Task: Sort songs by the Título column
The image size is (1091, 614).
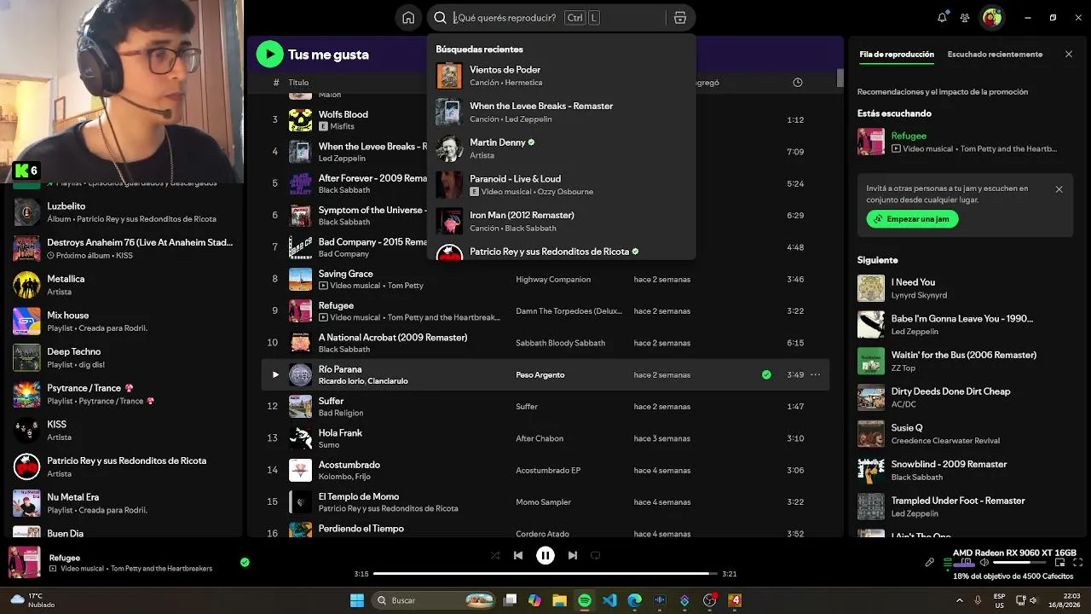Action: 298,83
